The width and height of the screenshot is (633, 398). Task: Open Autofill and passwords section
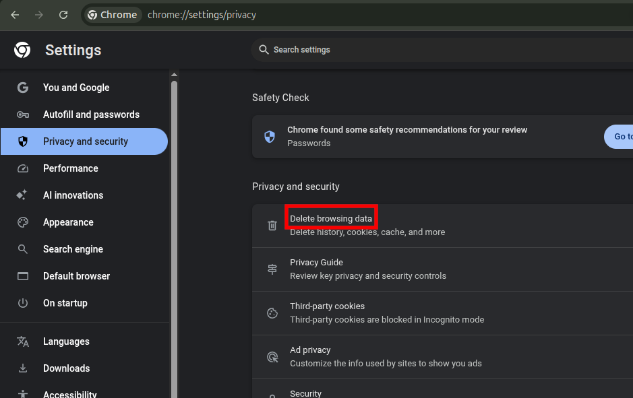84,114
